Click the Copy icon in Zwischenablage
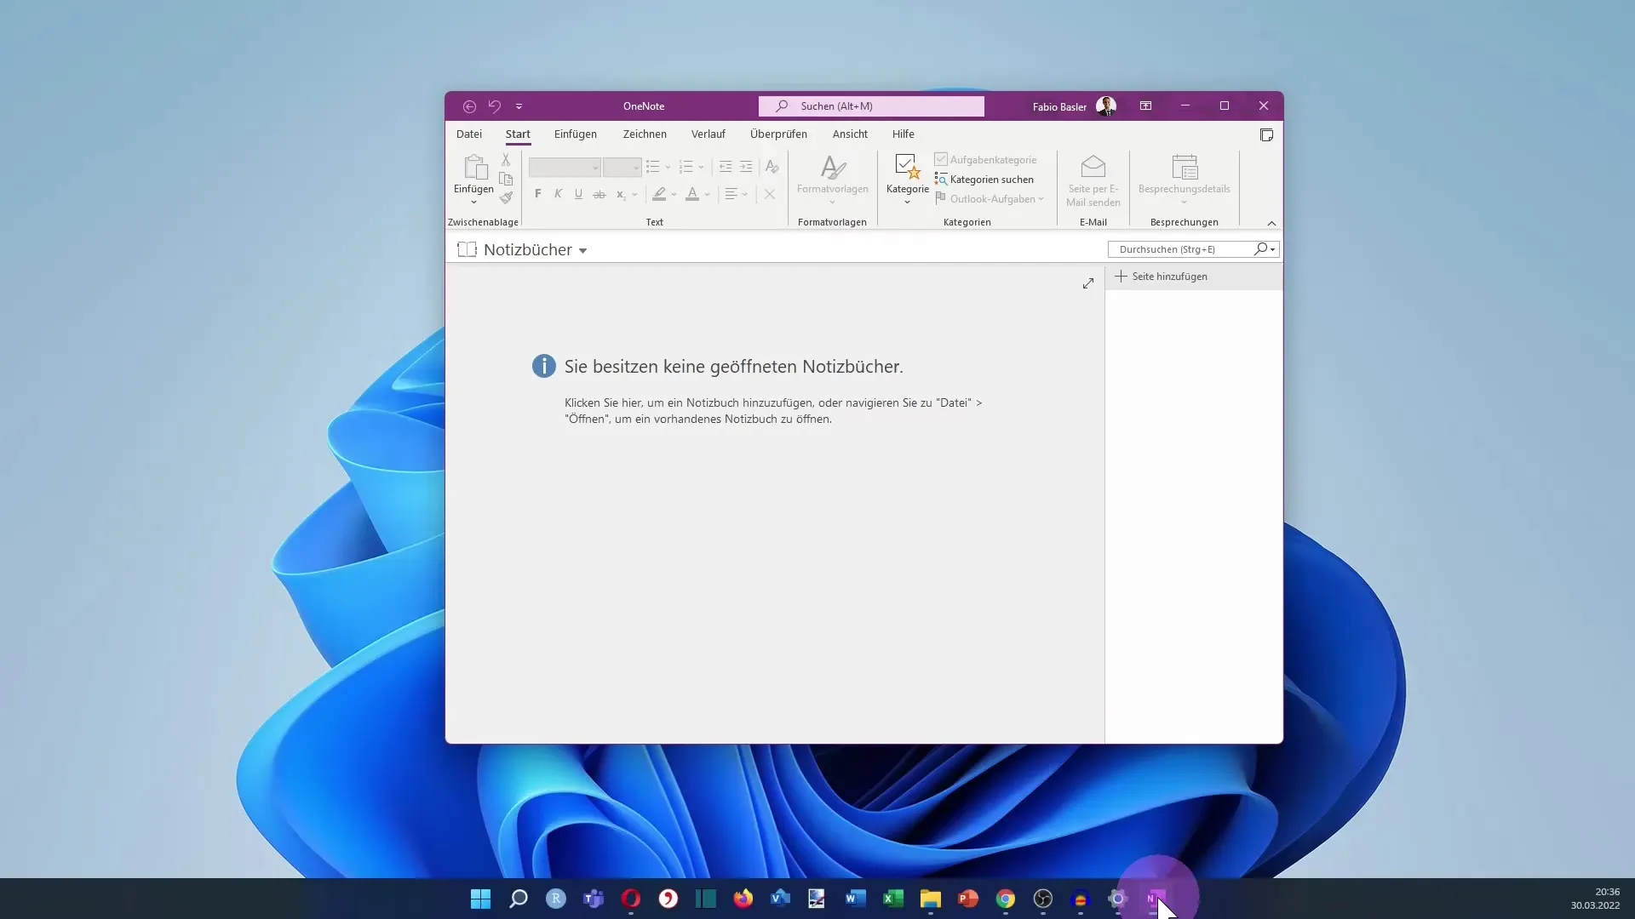This screenshot has height=919, width=1635. [x=506, y=179]
